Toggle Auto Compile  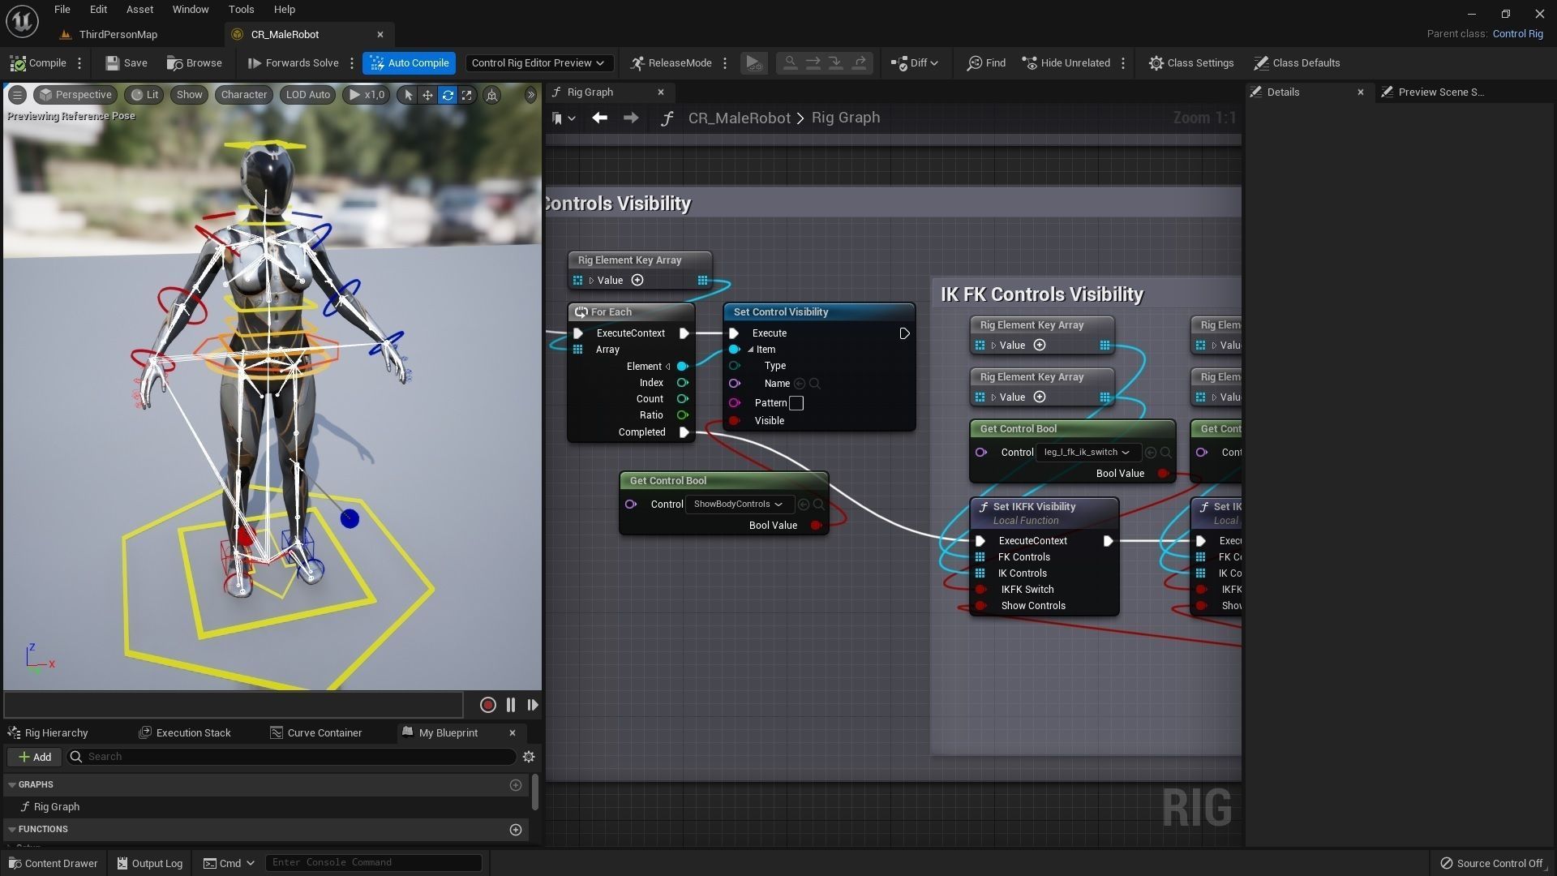pyautogui.click(x=409, y=63)
